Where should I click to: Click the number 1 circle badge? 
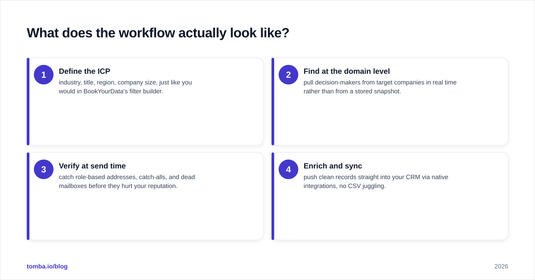click(x=44, y=75)
